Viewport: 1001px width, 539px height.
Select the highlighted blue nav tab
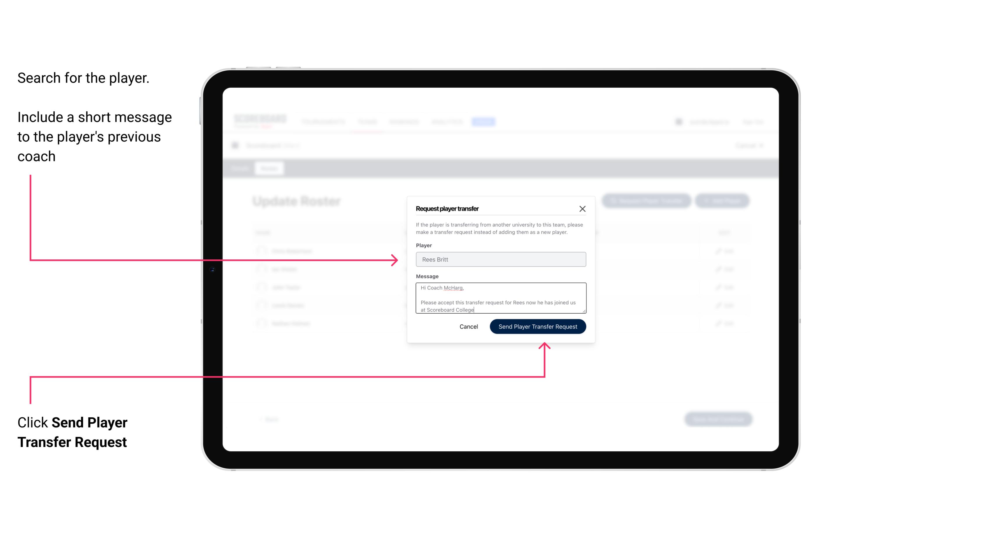(482, 121)
